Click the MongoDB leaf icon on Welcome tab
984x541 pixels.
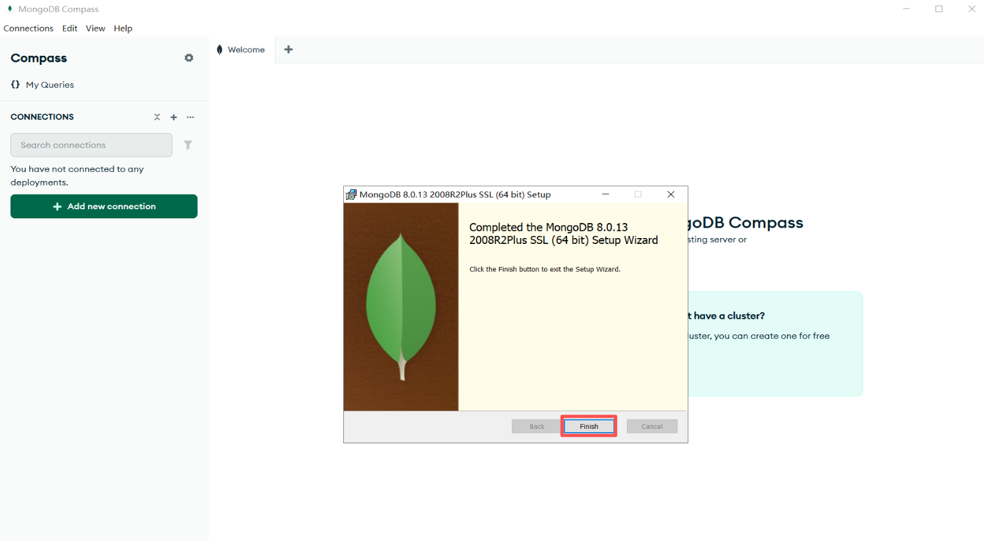[219, 50]
